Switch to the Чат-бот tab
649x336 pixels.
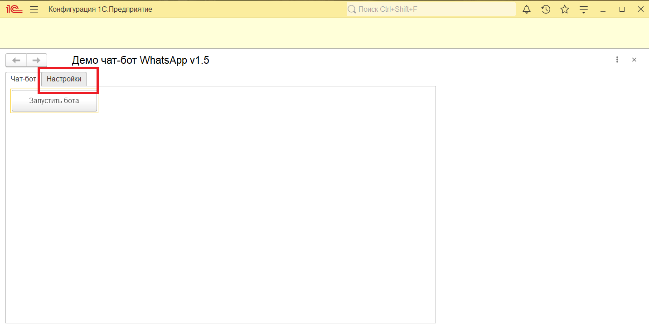(23, 79)
